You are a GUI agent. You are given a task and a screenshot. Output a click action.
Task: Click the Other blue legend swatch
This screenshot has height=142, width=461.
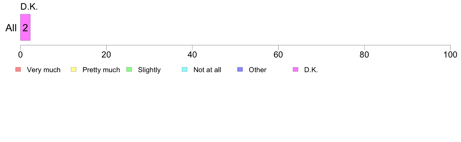tap(239, 69)
